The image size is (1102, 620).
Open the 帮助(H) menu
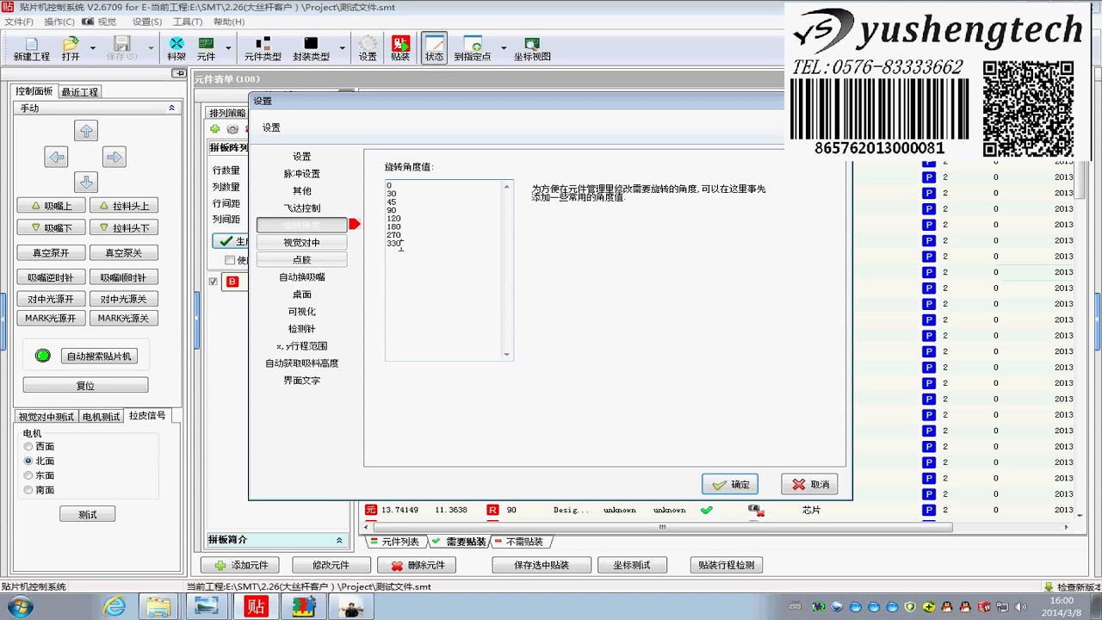(228, 22)
